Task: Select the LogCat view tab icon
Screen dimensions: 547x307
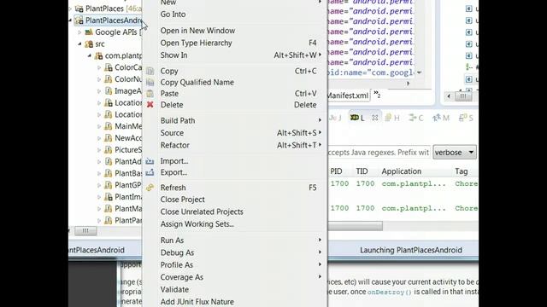Action: tap(355, 118)
